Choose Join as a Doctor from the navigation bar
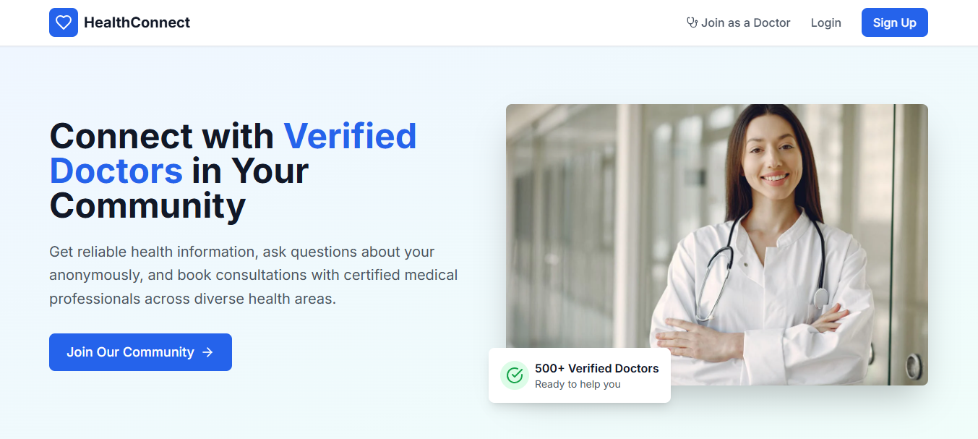Screen dimensions: 978x439 pos(745,22)
